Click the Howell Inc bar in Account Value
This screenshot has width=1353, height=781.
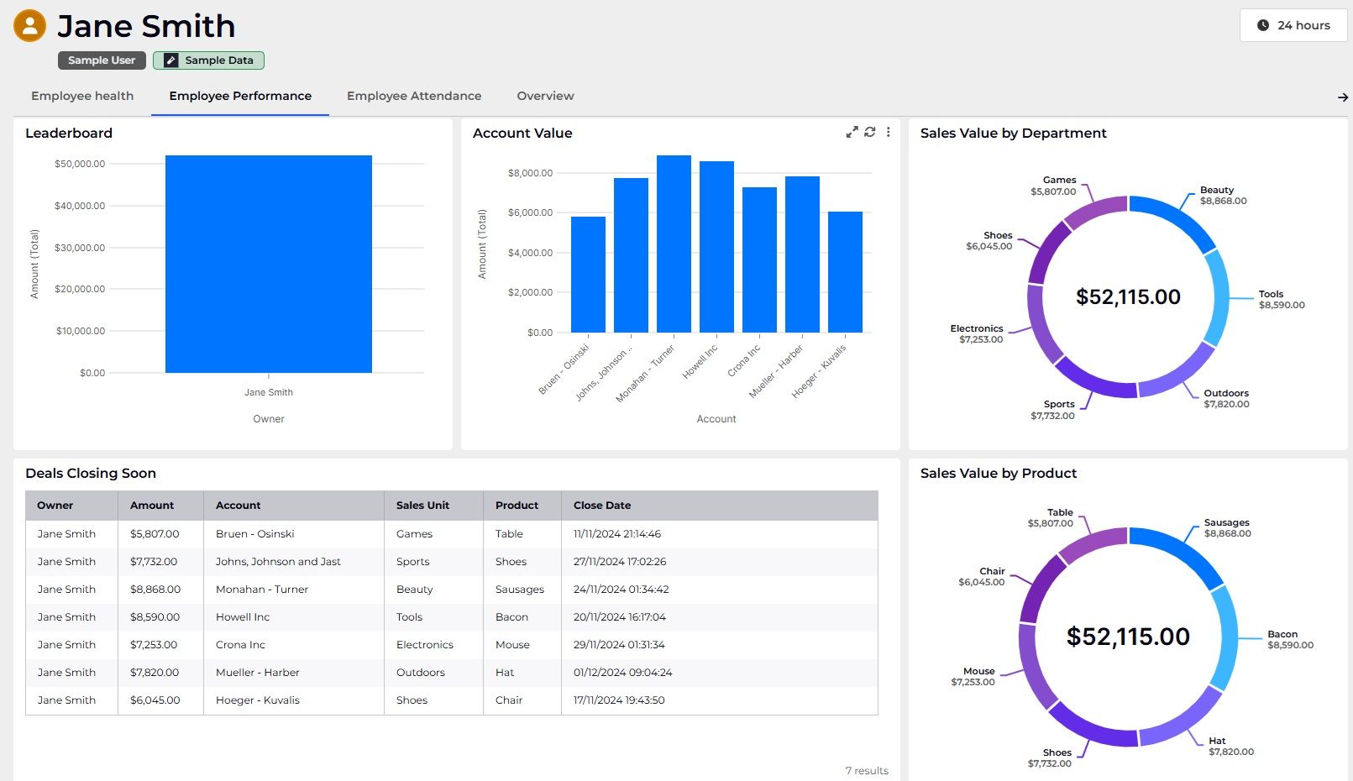tap(716, 247)
